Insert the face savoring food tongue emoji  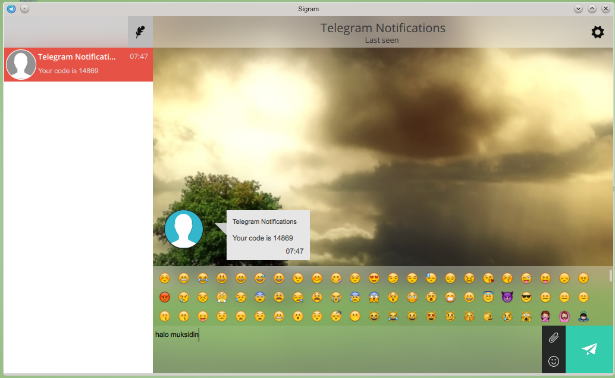tap(336, 279)
